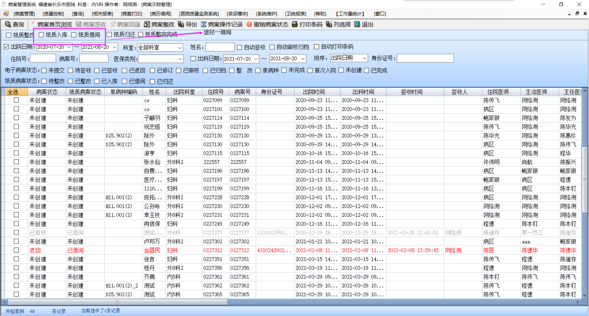Image resolution: width=589 pixels, height=316 pixels.
Task: Open the 工作量统计 menu
Action: 350,14
